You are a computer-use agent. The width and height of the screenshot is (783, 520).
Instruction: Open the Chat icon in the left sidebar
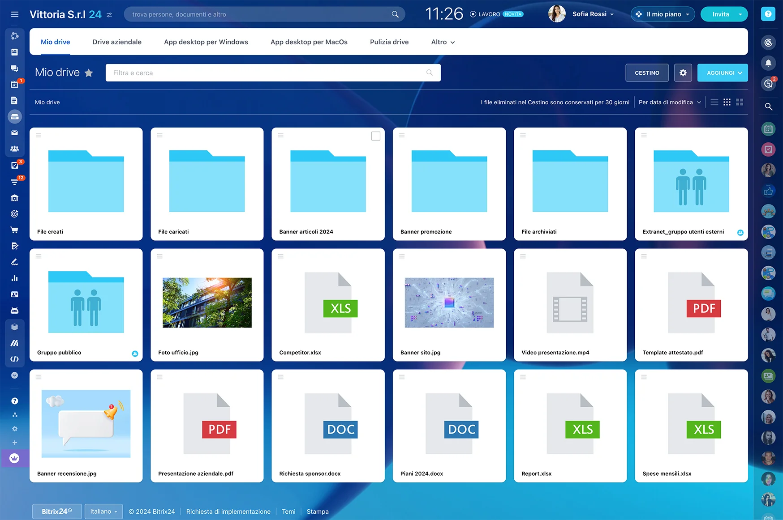(15, 68)
